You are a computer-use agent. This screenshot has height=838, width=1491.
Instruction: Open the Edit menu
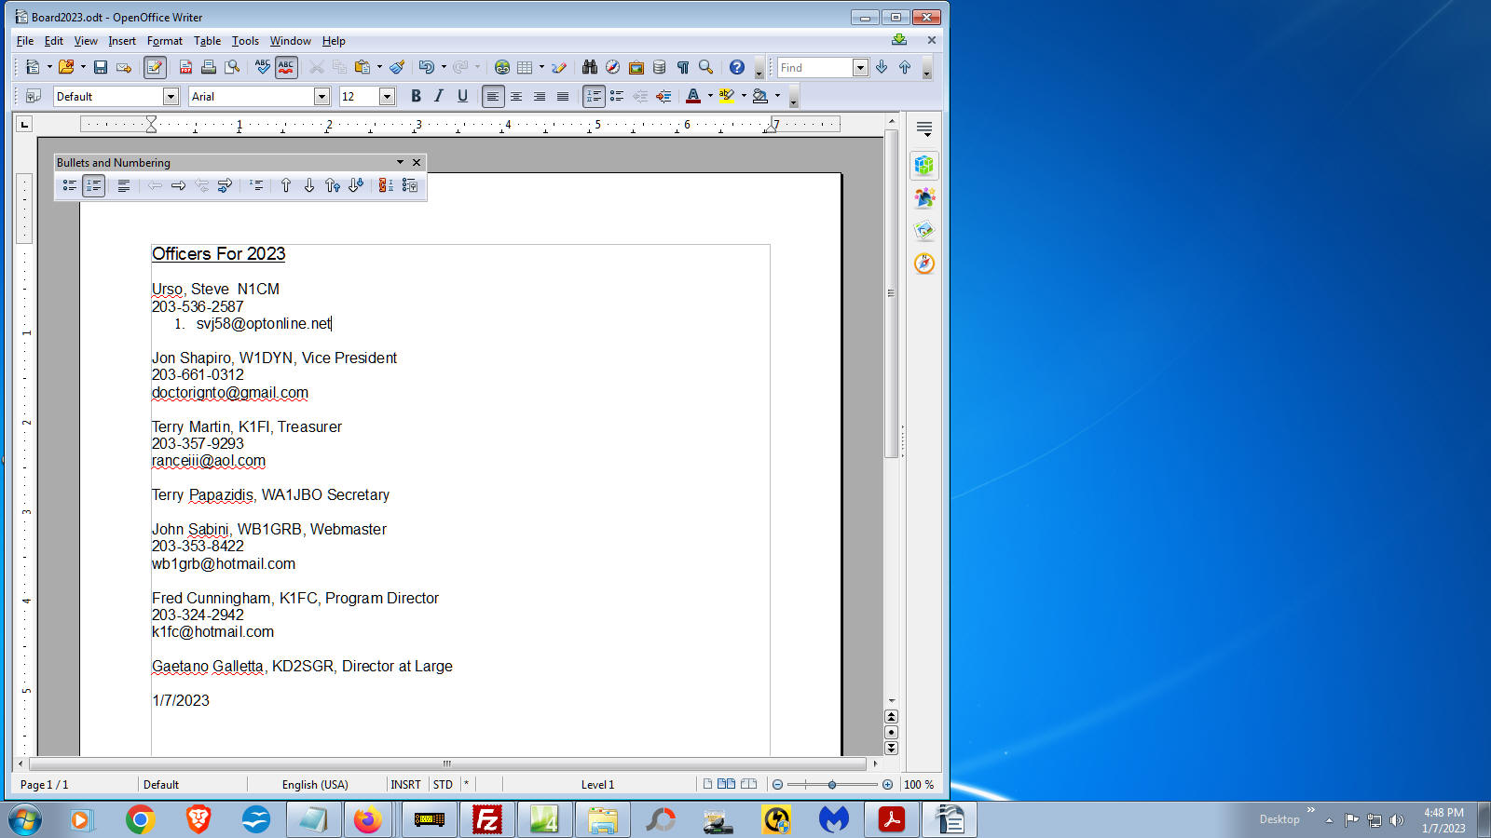54,41
